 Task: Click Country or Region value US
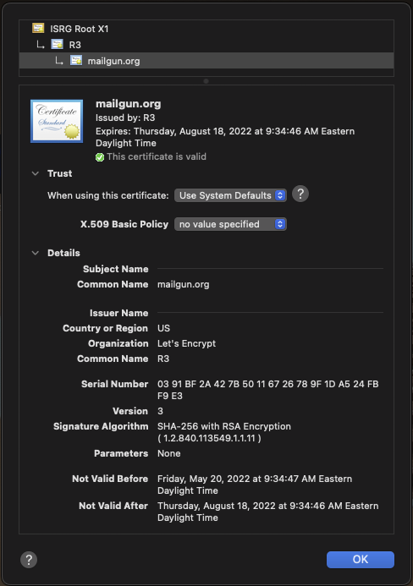(x=163, y=328)
